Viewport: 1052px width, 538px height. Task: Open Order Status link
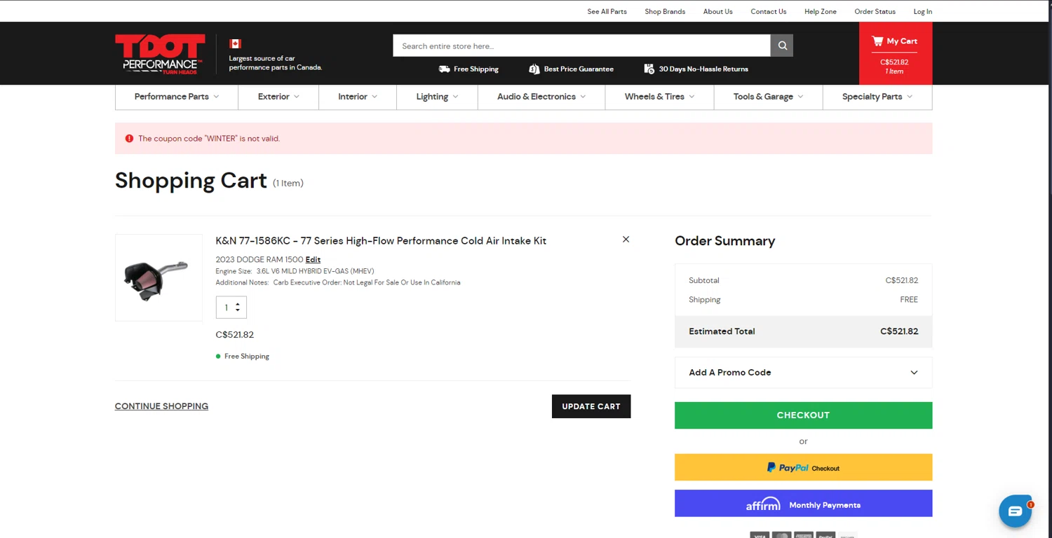point(875,11)
